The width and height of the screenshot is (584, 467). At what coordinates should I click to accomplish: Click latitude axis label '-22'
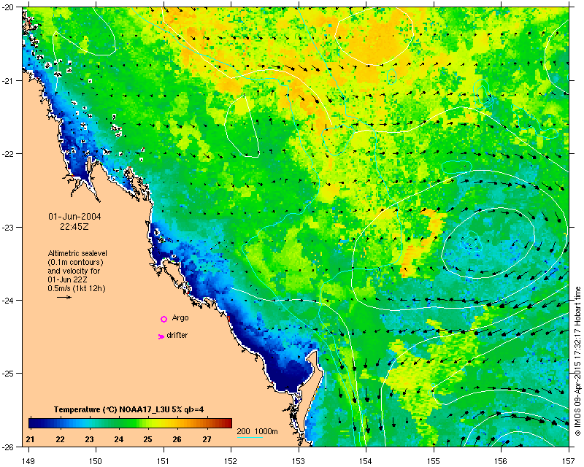click(x=8, y=154)
